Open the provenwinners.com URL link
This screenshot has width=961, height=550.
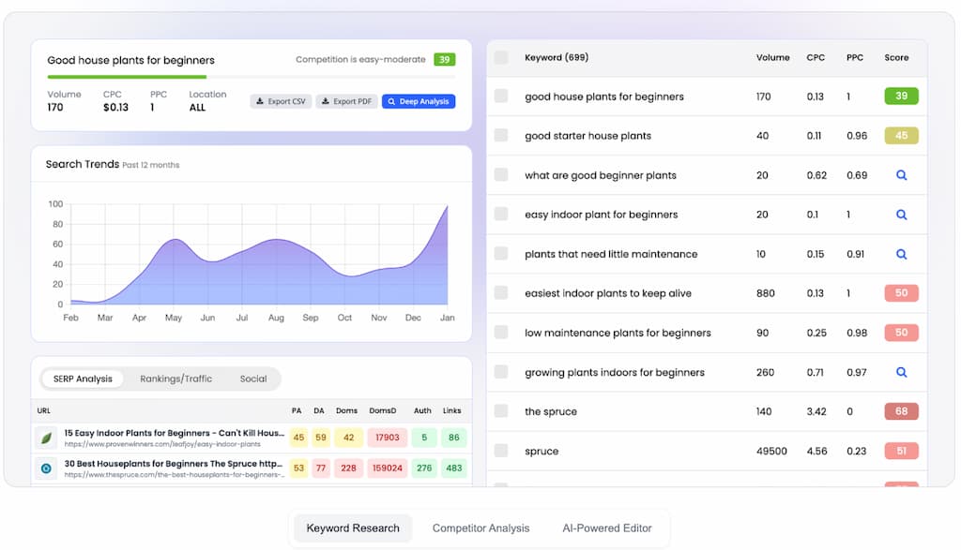point(162,444)
